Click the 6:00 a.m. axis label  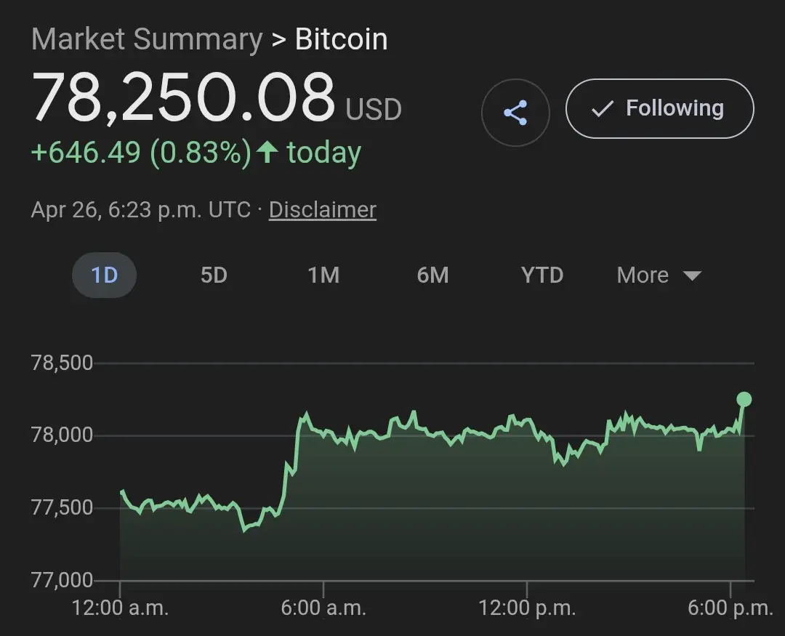pos(323,608)
